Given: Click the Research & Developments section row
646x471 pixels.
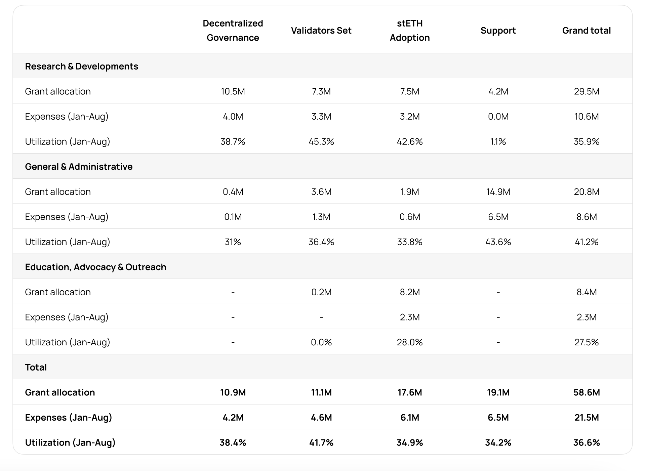Looking at the screenshot, I should (x=81, y=66).
